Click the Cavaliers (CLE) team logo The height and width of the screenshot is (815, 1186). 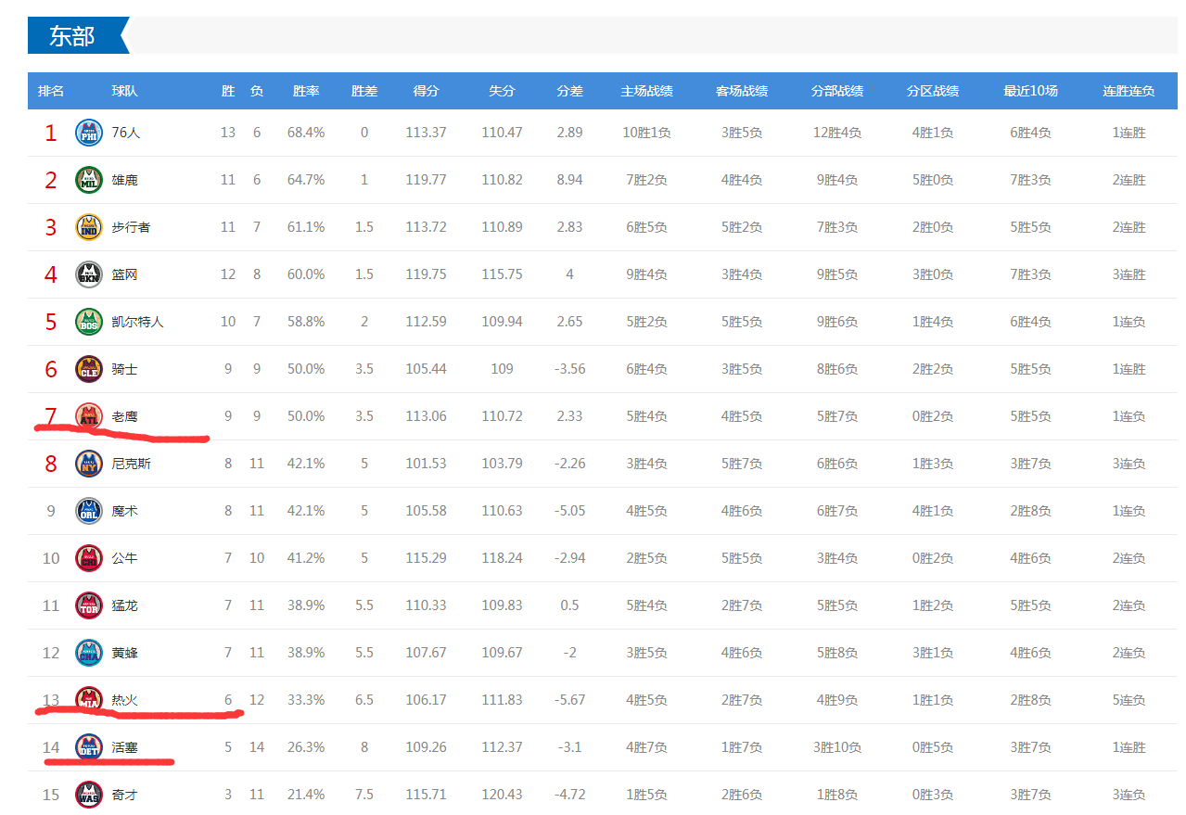tap(89, 369)
